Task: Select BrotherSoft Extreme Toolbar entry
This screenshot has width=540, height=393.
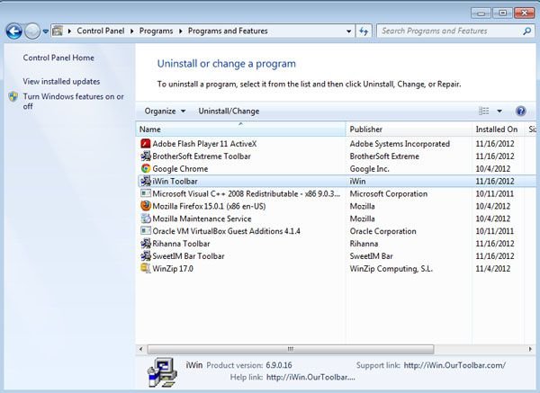Action: (x=202, y=156)
